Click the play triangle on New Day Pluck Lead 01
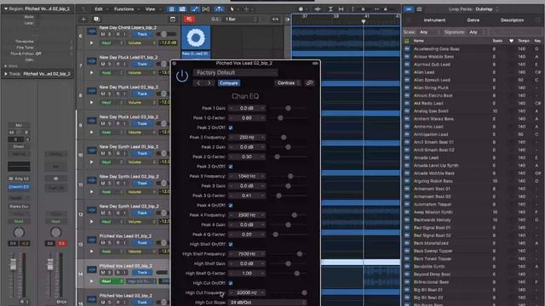Viewport: 545px width, 306px height. coord(91,73)
